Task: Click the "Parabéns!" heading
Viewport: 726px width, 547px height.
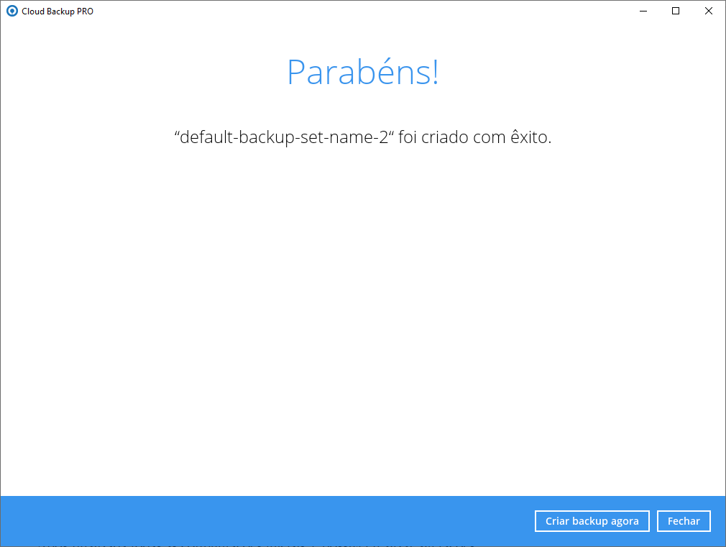Action: point(362,73)
